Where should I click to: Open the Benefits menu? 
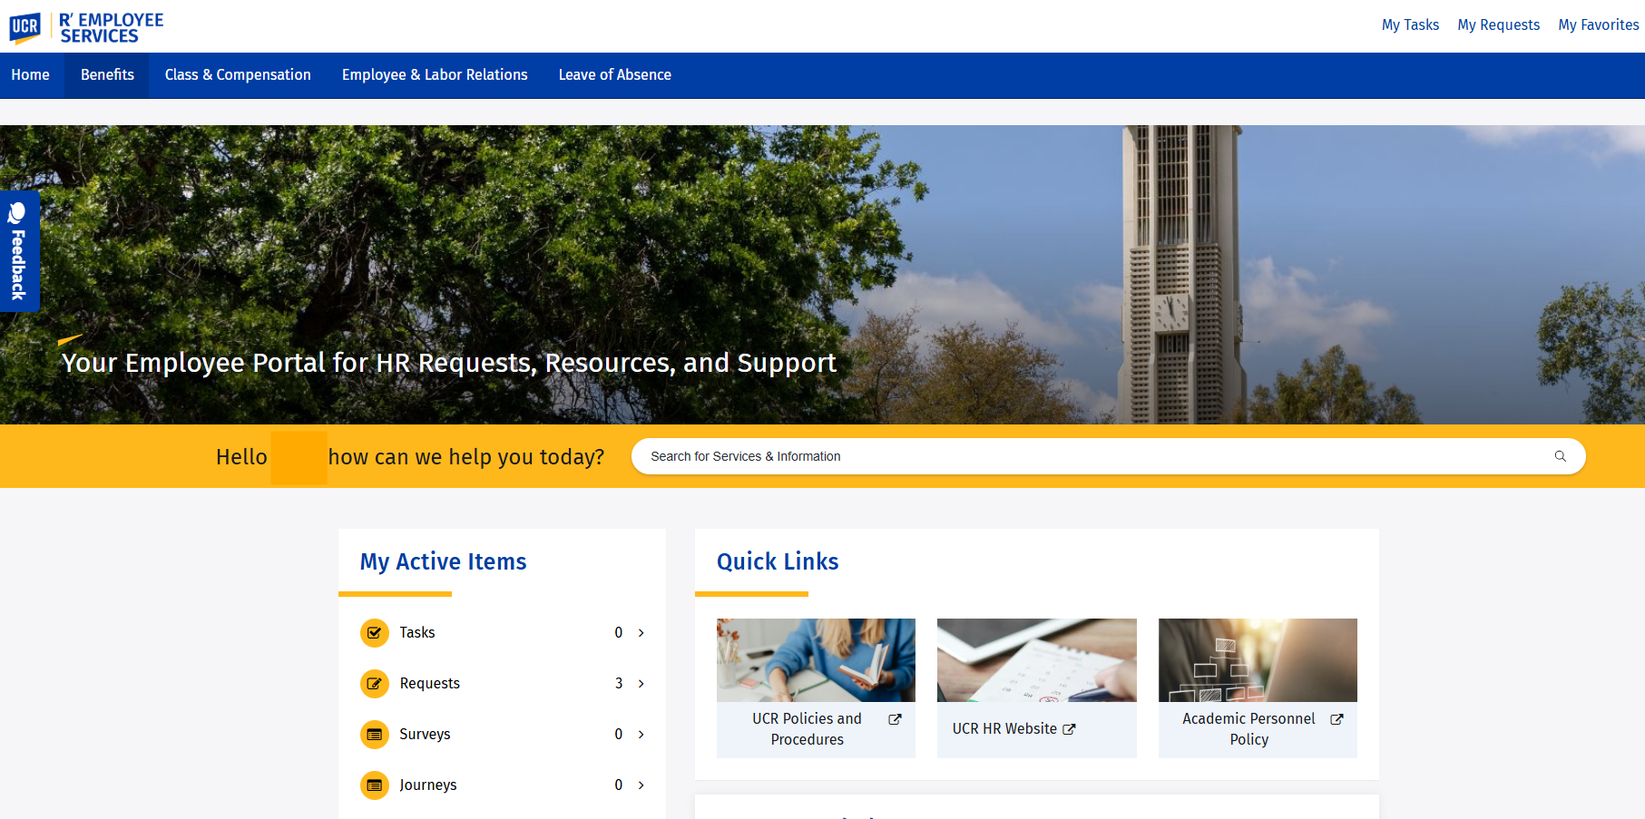[x=107, y=75]
